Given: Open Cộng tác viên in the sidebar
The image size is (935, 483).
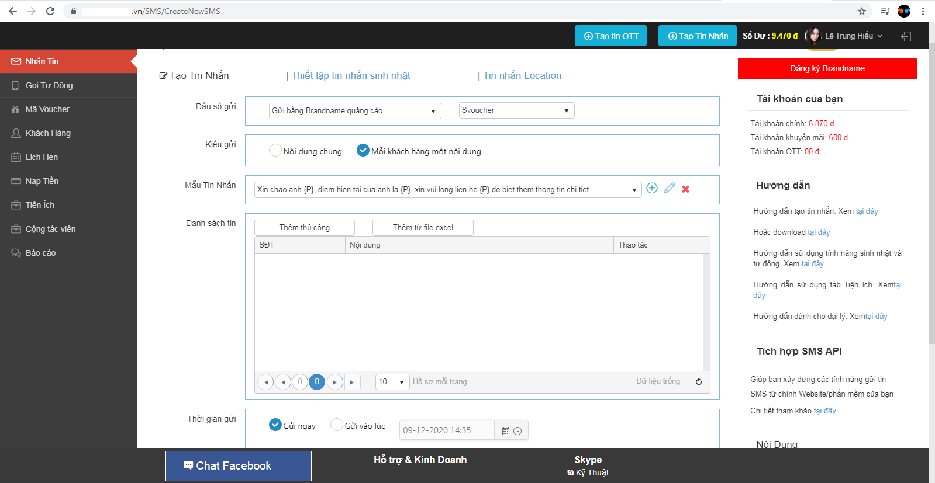Looking at the screenshot, I should [68, 229].
